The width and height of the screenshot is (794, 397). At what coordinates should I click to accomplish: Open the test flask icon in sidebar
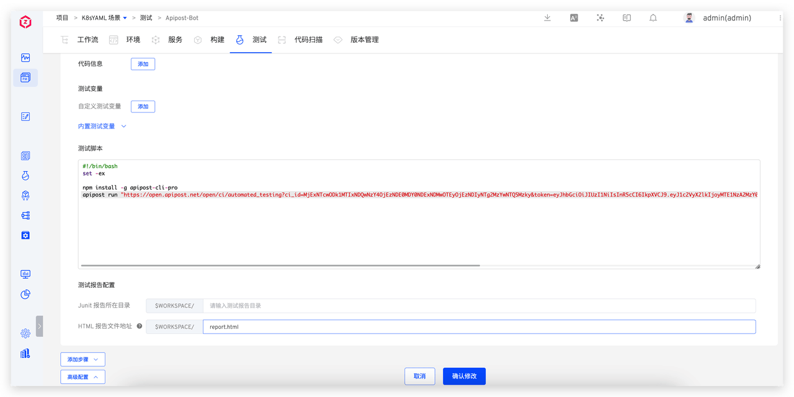25,176
